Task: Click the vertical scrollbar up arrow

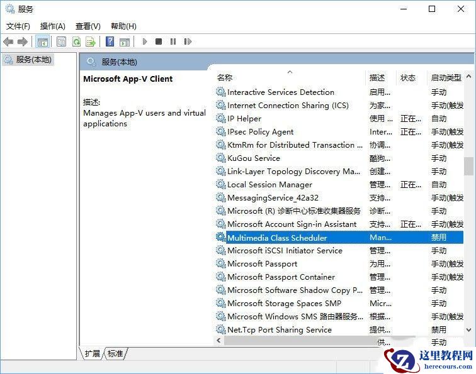Action: 468,76
